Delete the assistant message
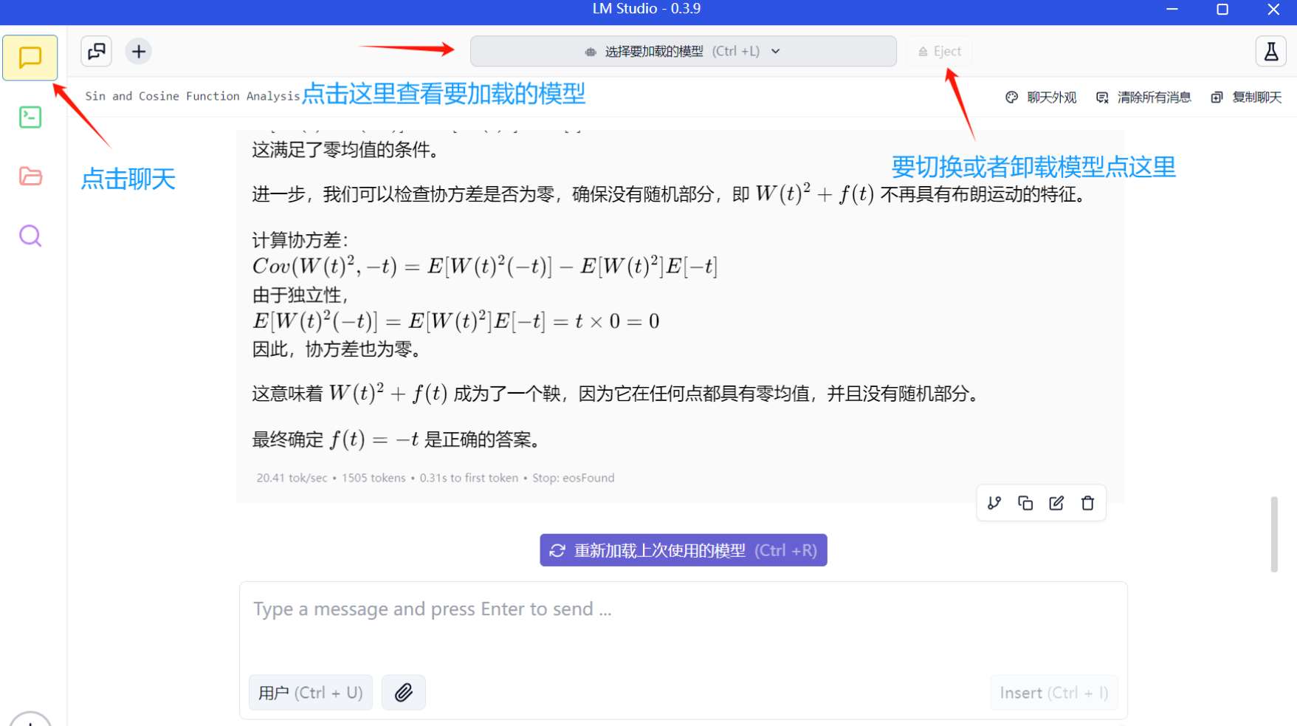This screenshot has height=726, width=1297. 1087,503
